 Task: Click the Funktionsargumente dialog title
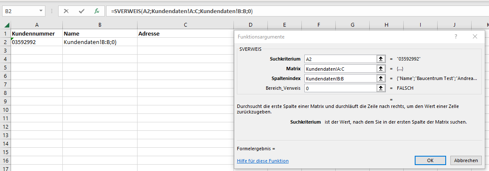point(261,37)
